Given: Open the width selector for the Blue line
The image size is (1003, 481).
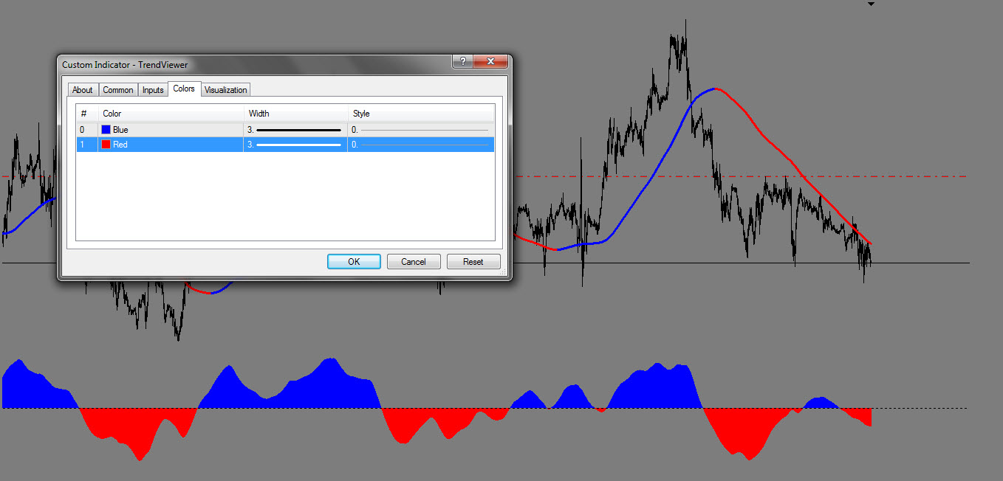Looking at the screenshot, I should pos(295,130).
